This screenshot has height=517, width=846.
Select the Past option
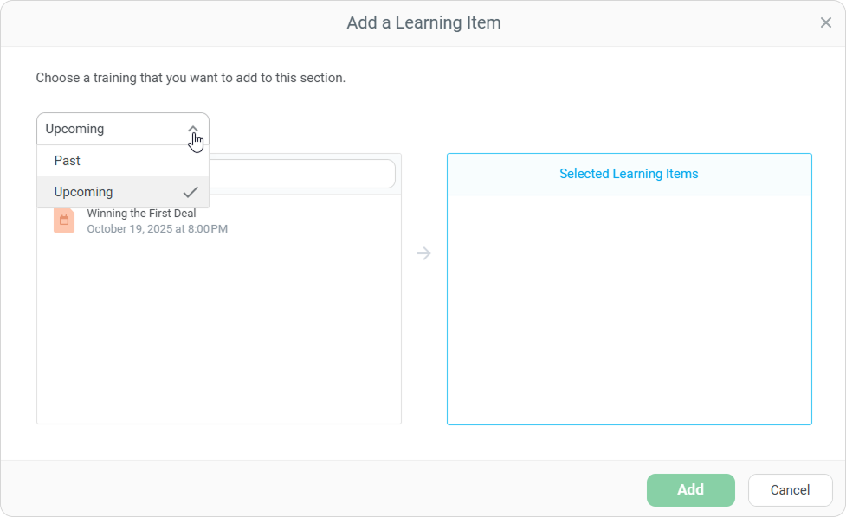pyautogui.click(x=68, y=161)
